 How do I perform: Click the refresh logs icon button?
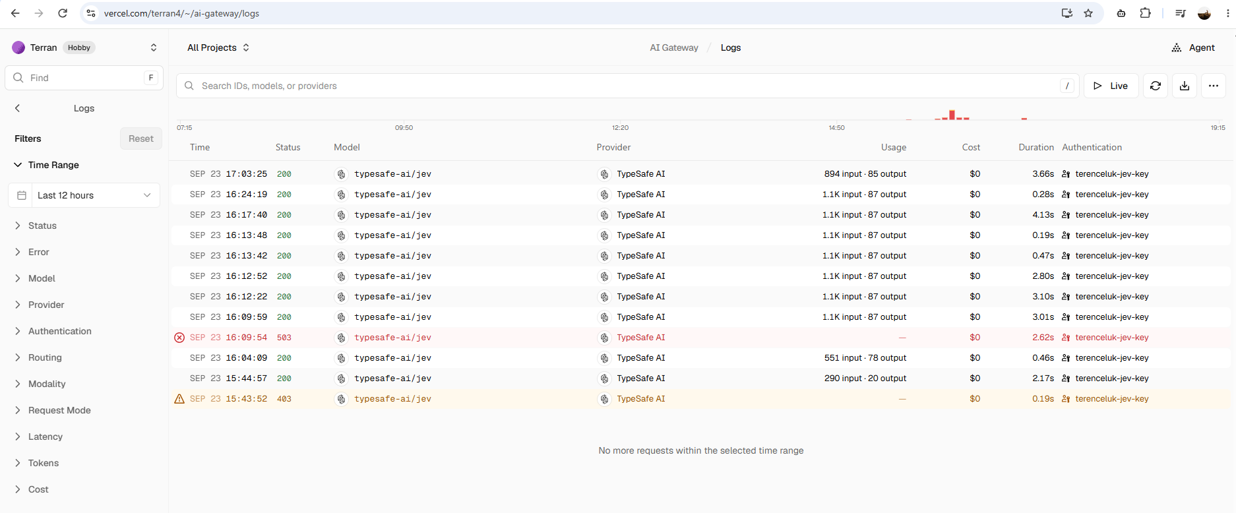(x=1156, y=86)
